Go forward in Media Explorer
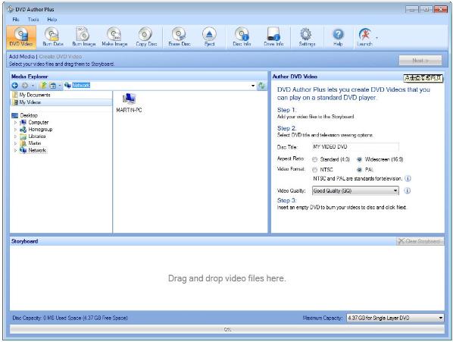This screenshot has width=453, height=342. coord(25,86)
